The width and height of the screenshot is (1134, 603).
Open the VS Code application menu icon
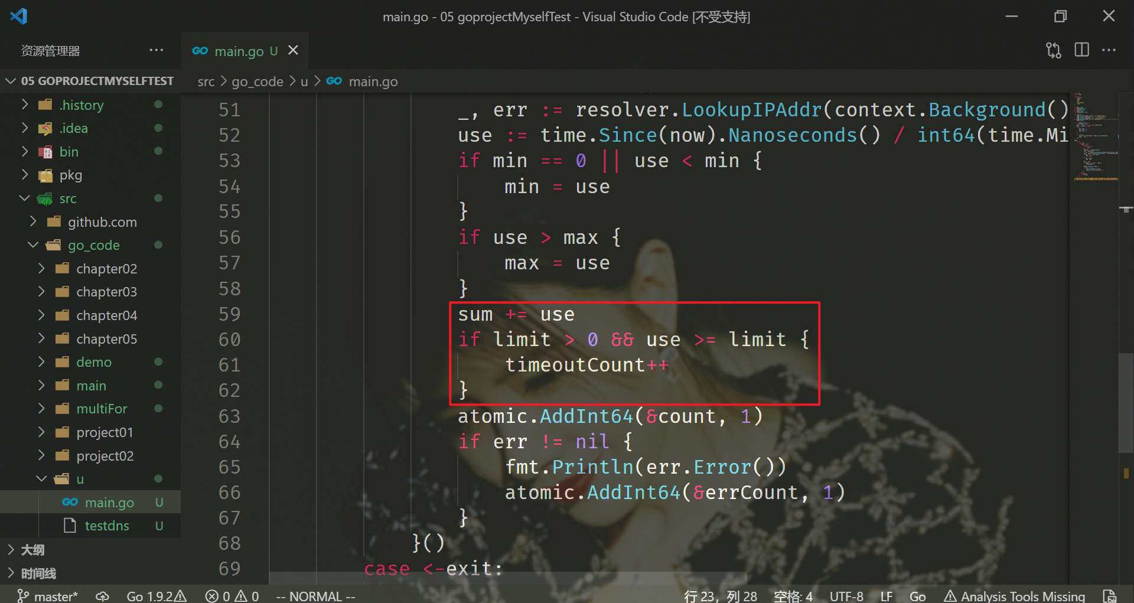coord(18,16)
